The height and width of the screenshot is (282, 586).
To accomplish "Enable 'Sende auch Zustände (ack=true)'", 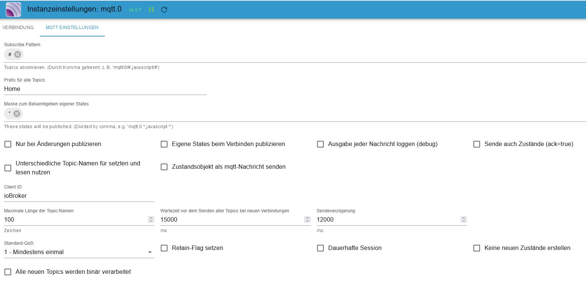I will (477, 144).
